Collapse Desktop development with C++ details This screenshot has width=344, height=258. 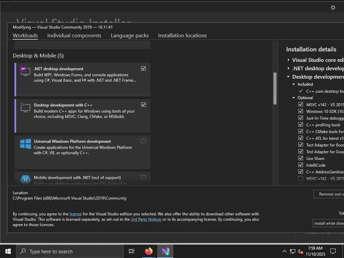pos(289,77)
